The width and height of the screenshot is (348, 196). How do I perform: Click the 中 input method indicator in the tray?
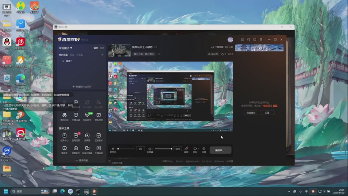pyautogui.click(x=306, y=191)
